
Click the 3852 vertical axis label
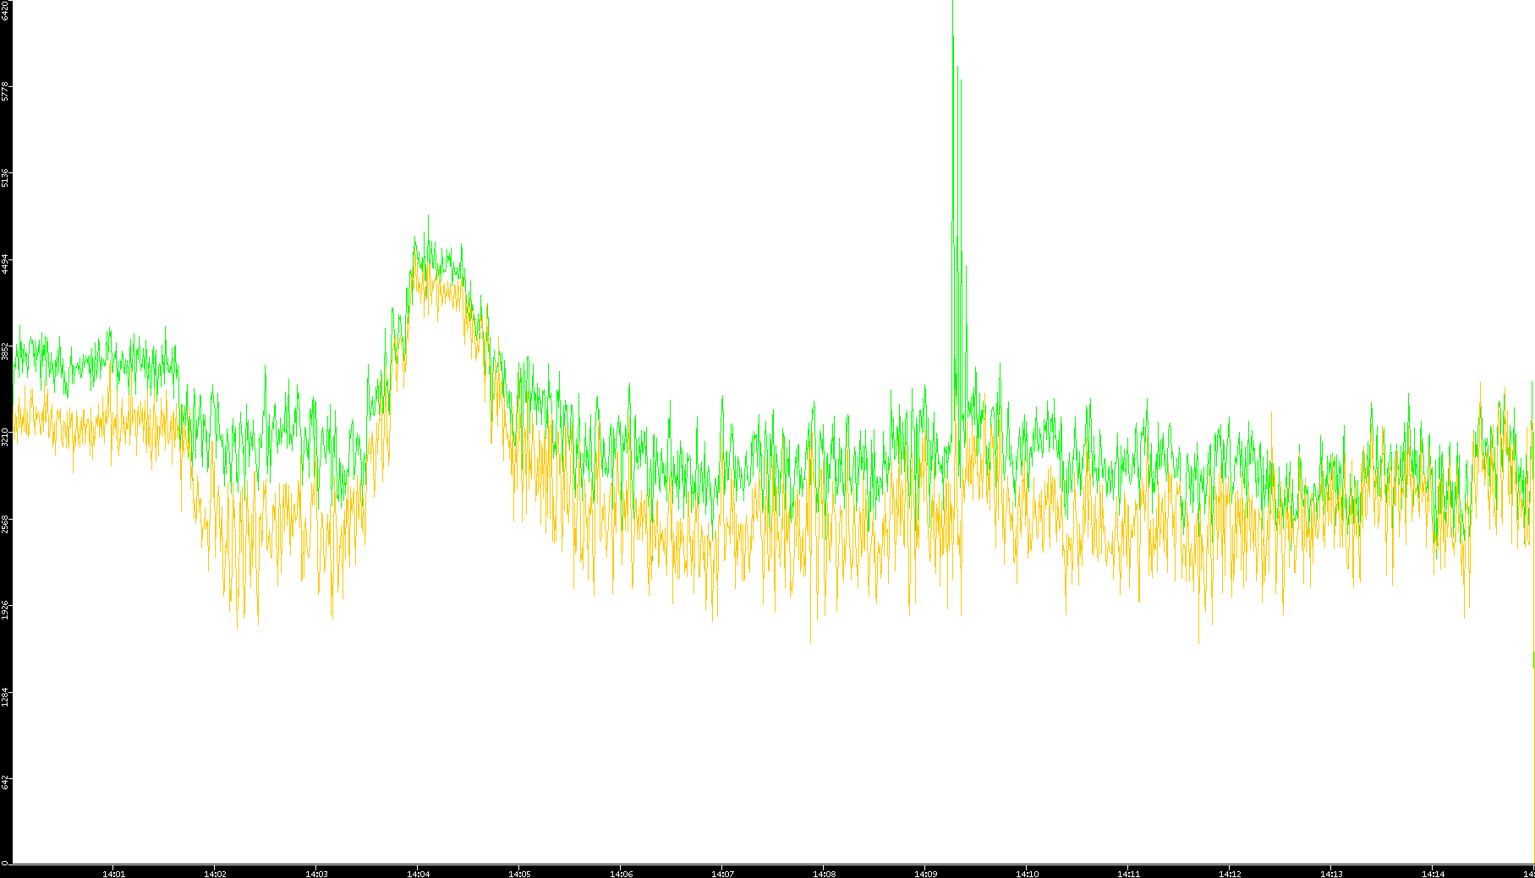tap(5, 351)
